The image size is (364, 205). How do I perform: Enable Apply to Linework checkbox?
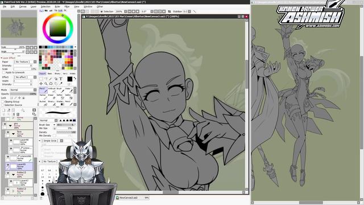tap(4, 72)
